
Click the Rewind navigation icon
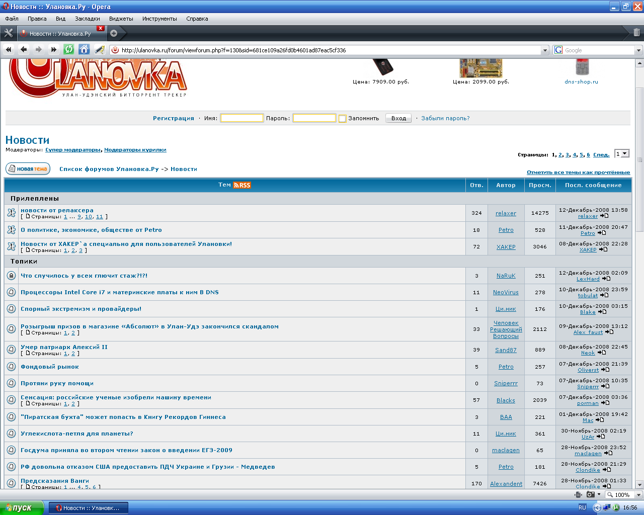[x=9, y=49]
